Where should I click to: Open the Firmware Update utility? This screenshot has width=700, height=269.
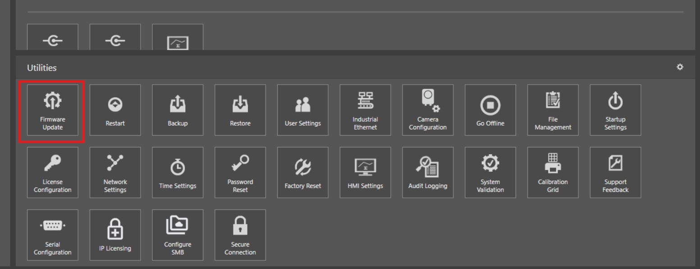pos(52,110)
